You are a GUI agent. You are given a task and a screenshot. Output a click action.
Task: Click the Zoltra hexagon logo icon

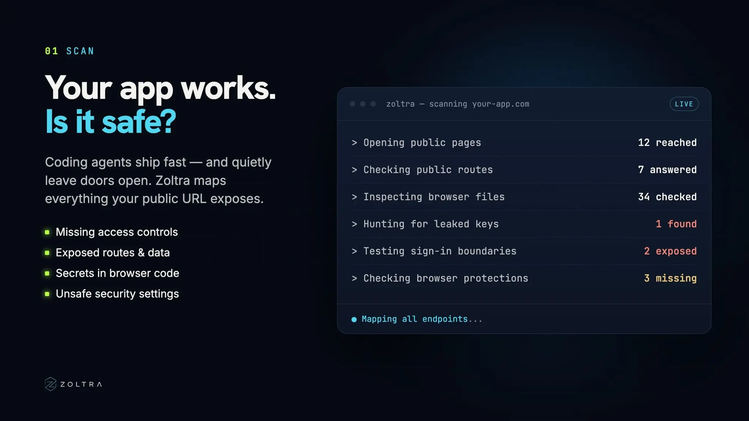pos(50,384)
